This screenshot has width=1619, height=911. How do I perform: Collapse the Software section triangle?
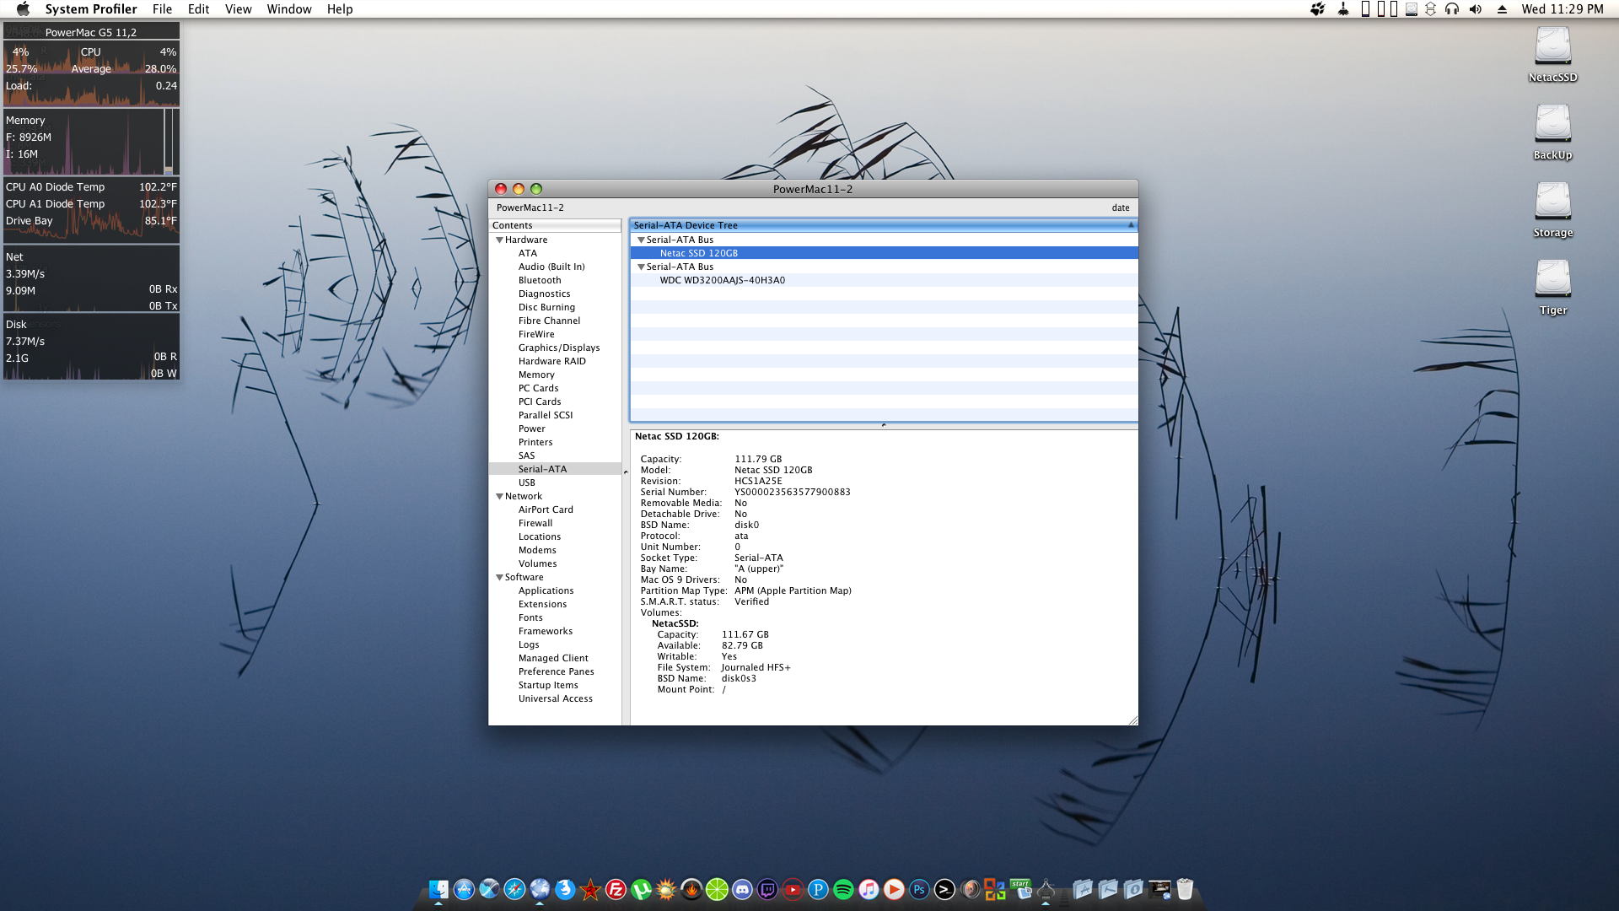(x=499, y=578)
